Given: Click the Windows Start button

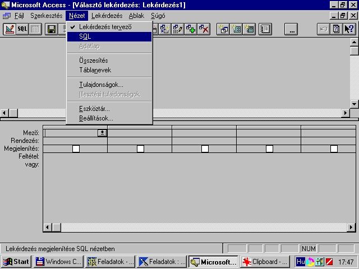Looking at the screenshot, I should click(16, 262).
